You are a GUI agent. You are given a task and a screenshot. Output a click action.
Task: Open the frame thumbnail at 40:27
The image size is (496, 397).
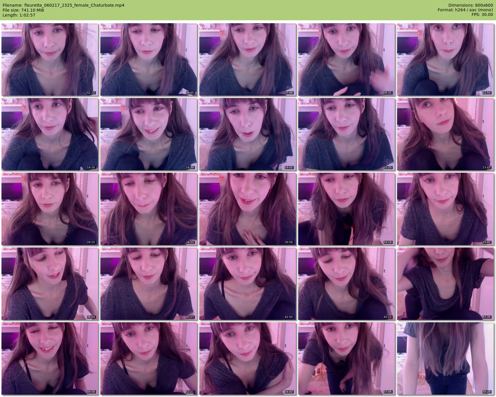pos(149,284)
